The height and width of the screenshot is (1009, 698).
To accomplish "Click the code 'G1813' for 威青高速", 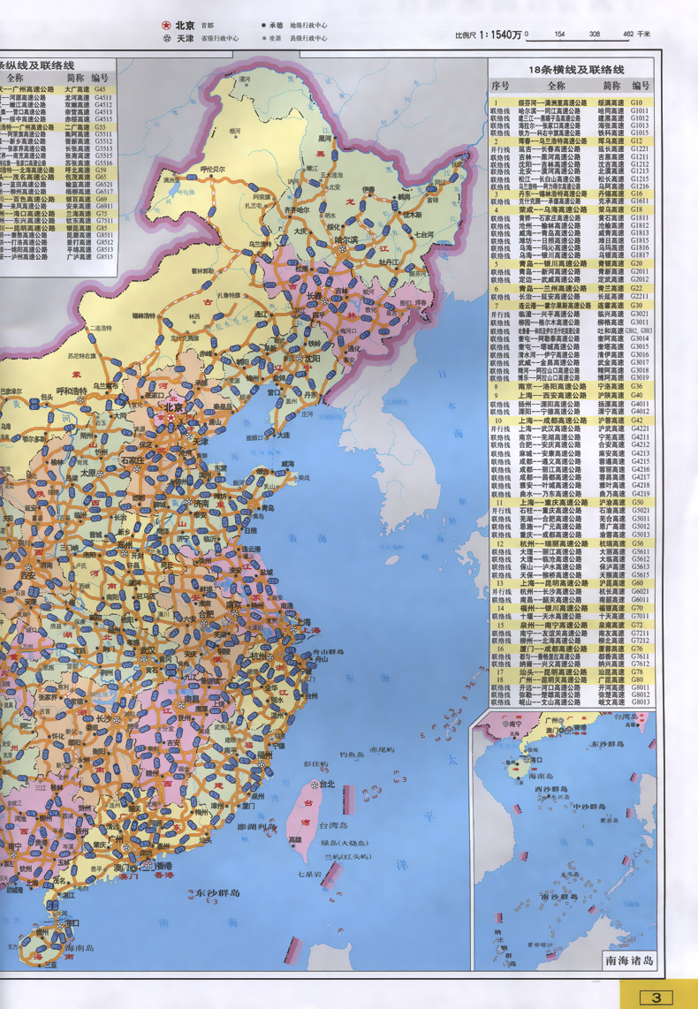I will point(640,233).
